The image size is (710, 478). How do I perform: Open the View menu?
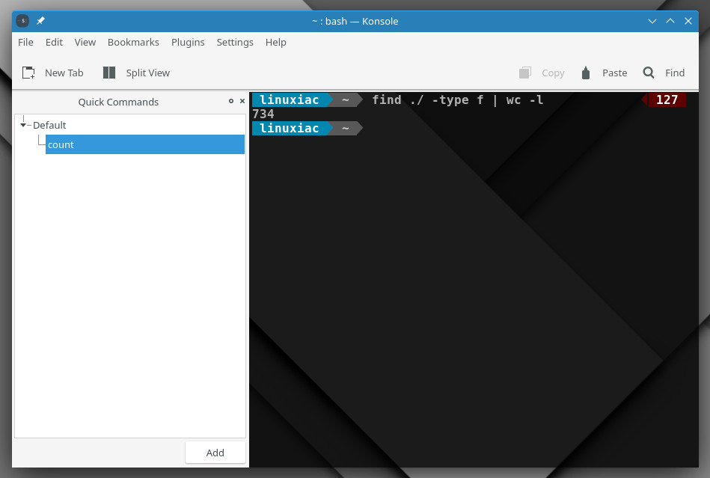pos(85,42)
